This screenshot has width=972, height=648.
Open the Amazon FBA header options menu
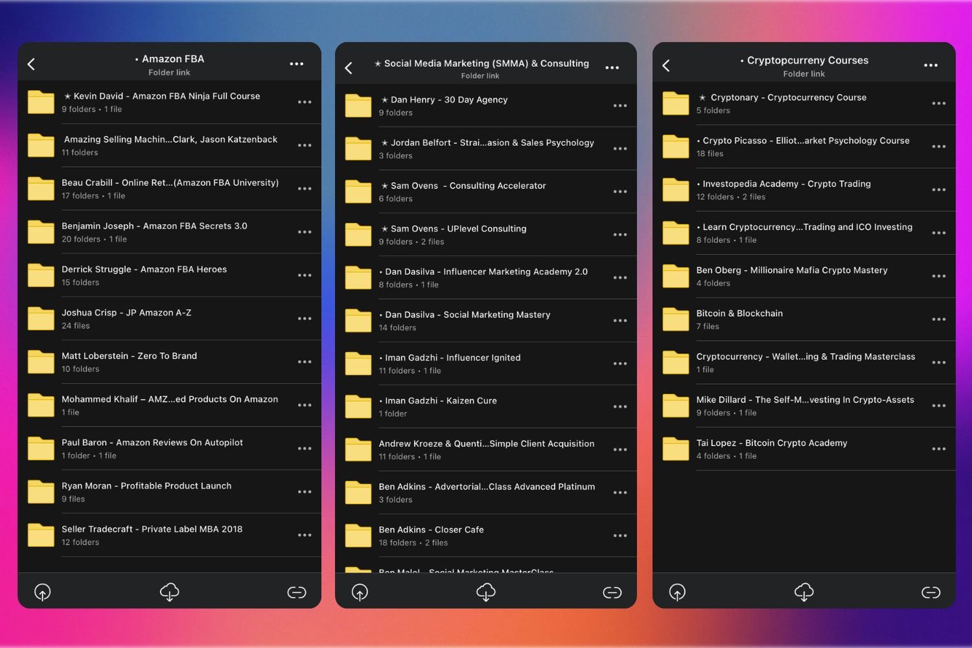(297, 64)
